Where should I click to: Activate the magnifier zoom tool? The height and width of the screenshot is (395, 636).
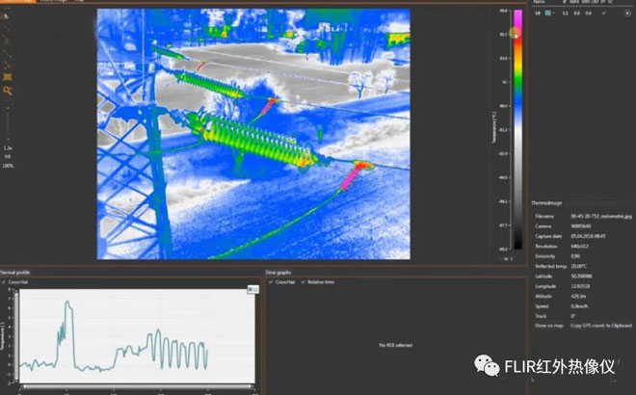tap(8, 91)
